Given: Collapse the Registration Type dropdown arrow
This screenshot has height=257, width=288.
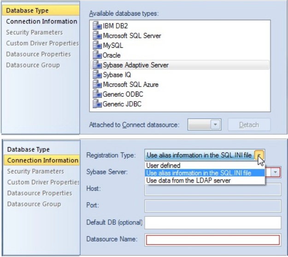Looking at the screenshot, I should [259, 155].
